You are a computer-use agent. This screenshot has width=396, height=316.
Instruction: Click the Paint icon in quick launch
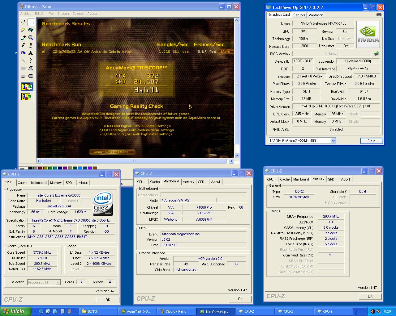[69, 311]
